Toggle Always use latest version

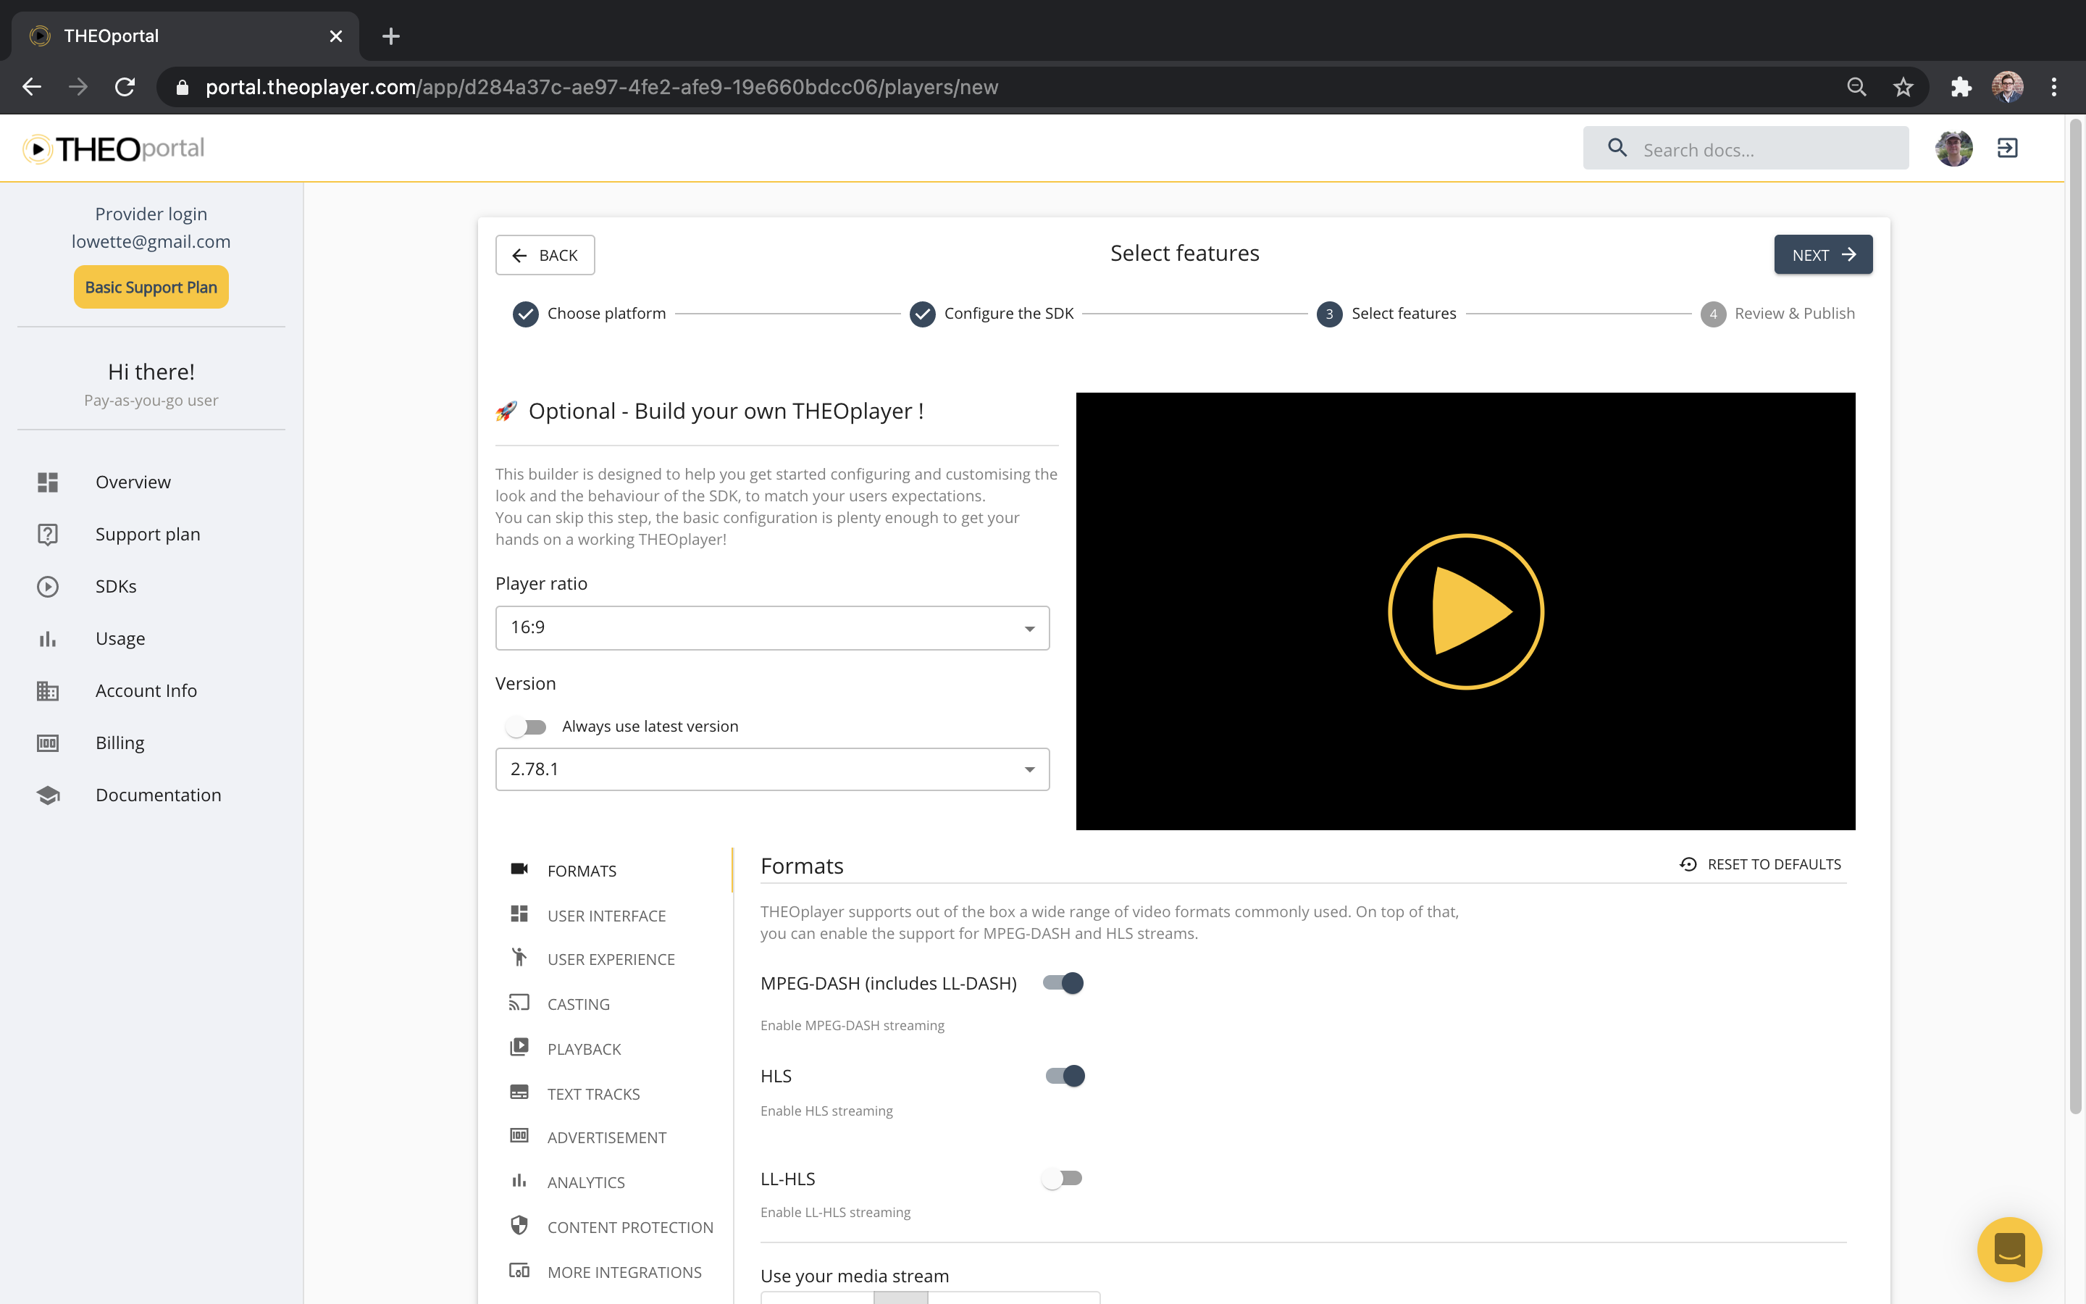click(x=527, y=726)
